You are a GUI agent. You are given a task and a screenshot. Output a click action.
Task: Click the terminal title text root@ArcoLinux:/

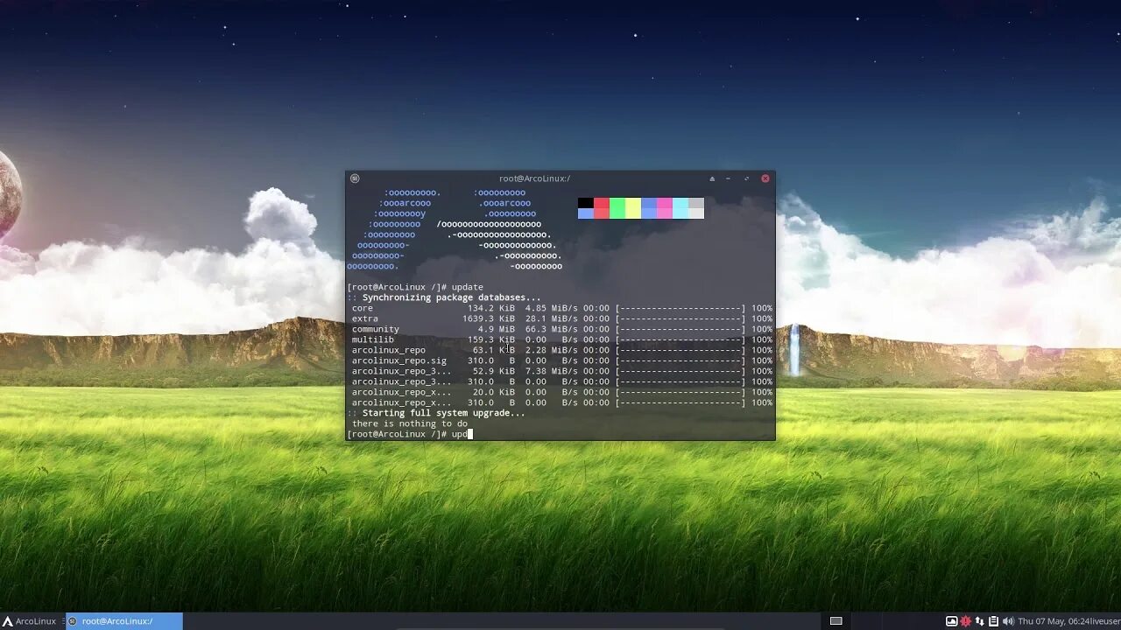click(x=534, y=178)
